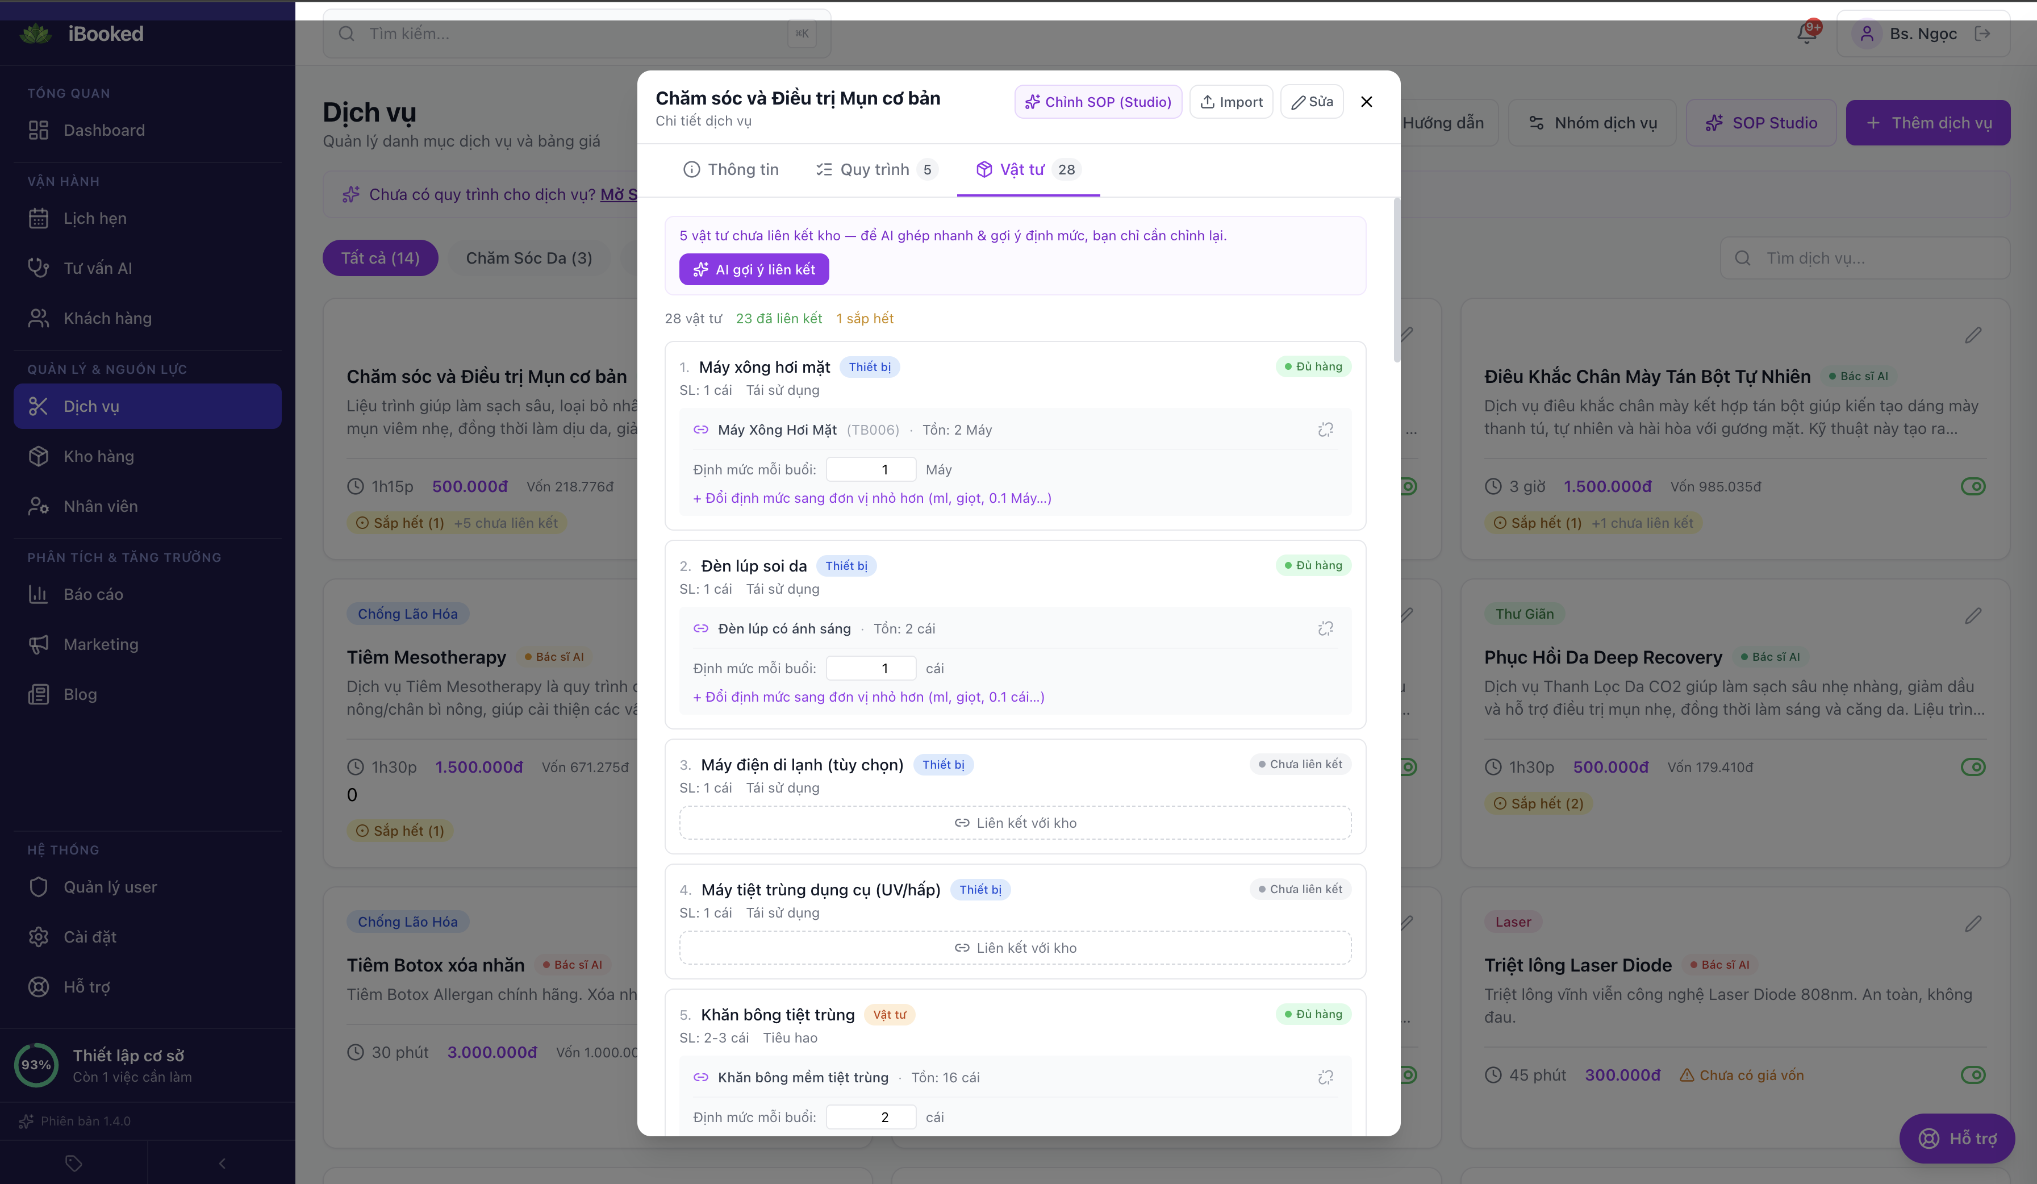
Task: Open the floating Hỗ trợ help button
Action: [x=1956, y=1139]
